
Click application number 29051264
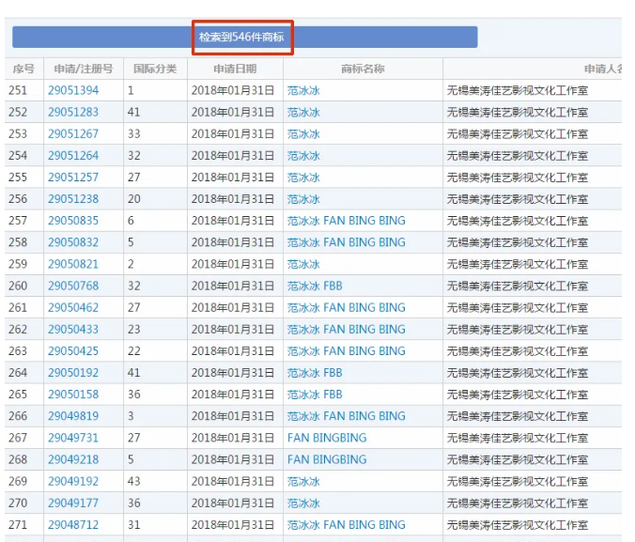(73, 156)
